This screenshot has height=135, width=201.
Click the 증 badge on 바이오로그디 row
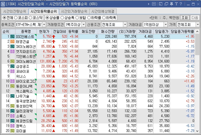coord(12,81)
